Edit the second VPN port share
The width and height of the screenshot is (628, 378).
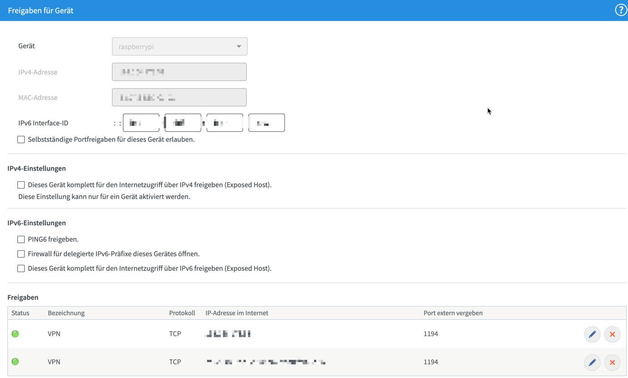592,363
